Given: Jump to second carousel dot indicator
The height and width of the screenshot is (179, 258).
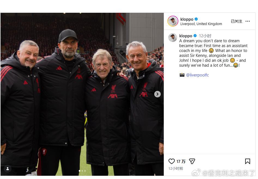Looking at the screenshot, I should (x=82, y=171).
